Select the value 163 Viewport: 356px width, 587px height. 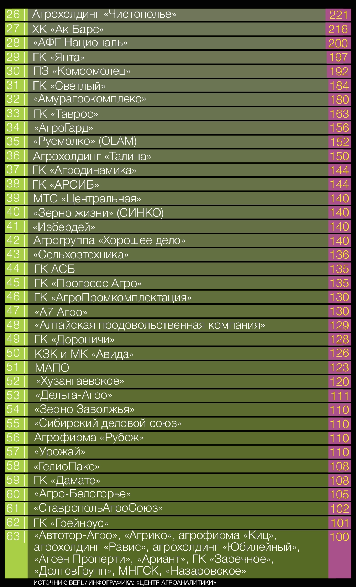(339, 114)
